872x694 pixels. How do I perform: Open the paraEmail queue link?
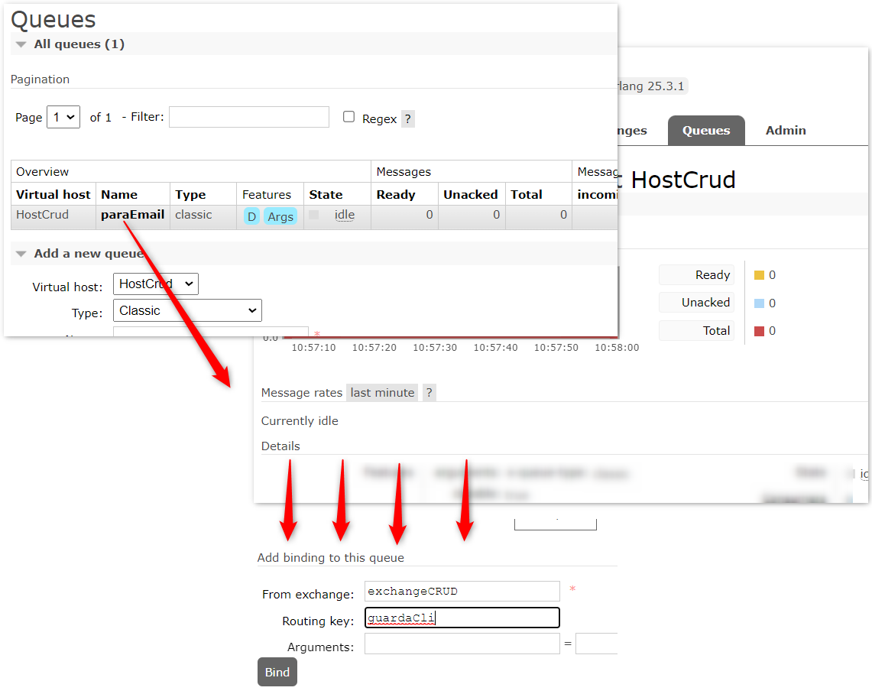(132, 215)
